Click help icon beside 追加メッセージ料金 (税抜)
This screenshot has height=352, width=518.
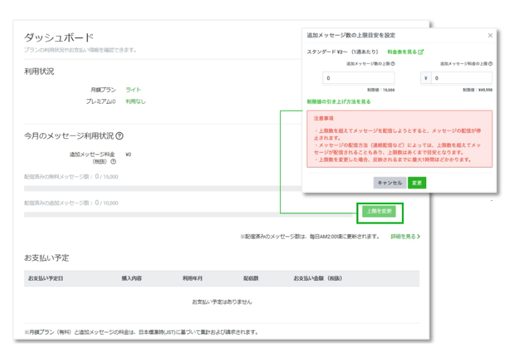pyautogui.click(x=113, y=162)
